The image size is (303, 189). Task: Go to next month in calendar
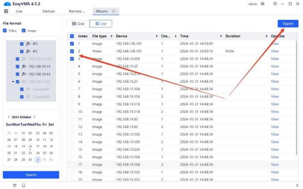coord(34,117)
